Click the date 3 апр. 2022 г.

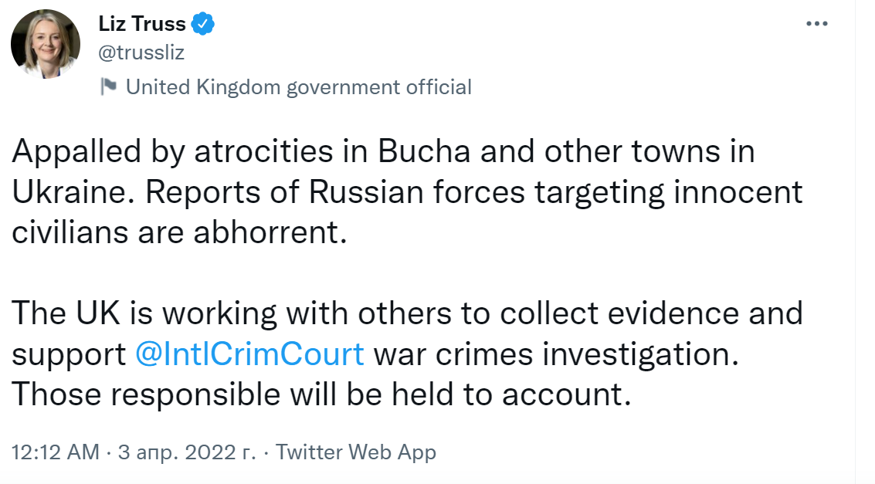pyautogui.click(x=186, y=452)
